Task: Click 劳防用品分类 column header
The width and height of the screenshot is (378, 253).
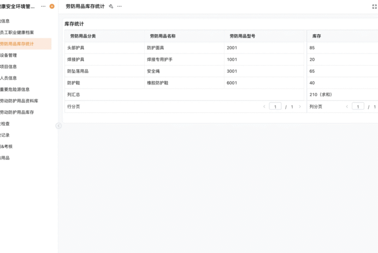Action: point(104,36)
